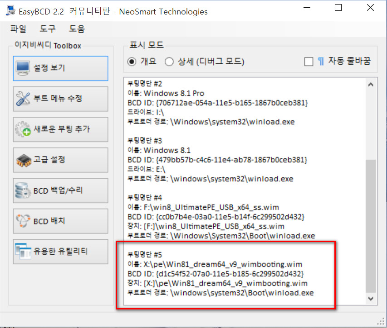Click the EasyBCD app icon in title bar
The image size is (387, 328).
[10, 11]
